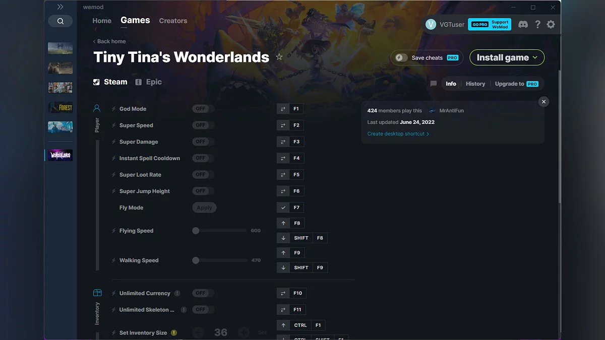Click swap hotkey icon beside F1
Viewport: 605px width, 340px height.
tap(283, 109)
